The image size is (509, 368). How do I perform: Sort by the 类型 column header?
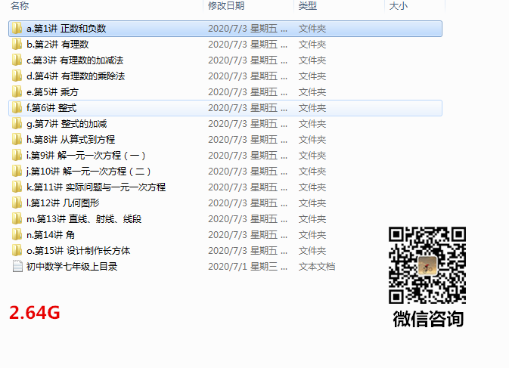pos(307,6)
